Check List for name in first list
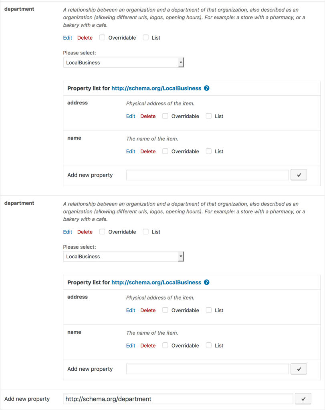This screenshot has height=410, width=325. coord(208,151)
